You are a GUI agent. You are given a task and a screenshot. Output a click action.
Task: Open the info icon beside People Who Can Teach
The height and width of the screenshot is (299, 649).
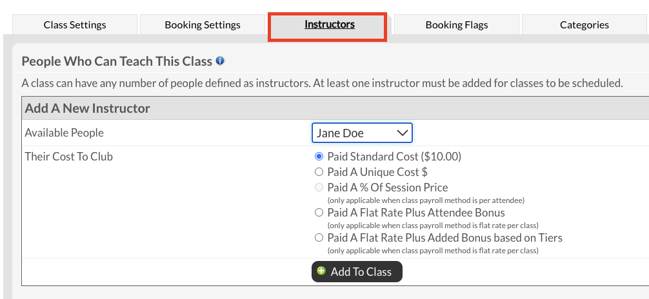pyautogui.click(x=220, y=61)
